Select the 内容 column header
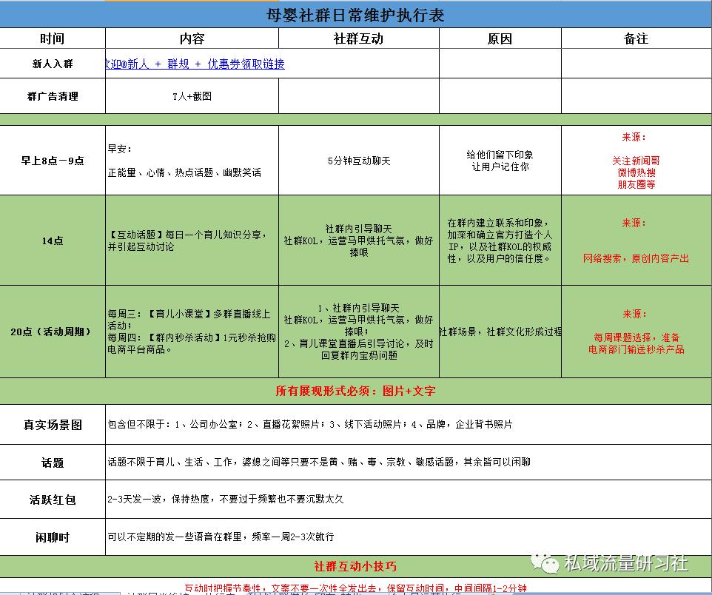This screenshot has width=712, height=595. click(x=191, y=38)
